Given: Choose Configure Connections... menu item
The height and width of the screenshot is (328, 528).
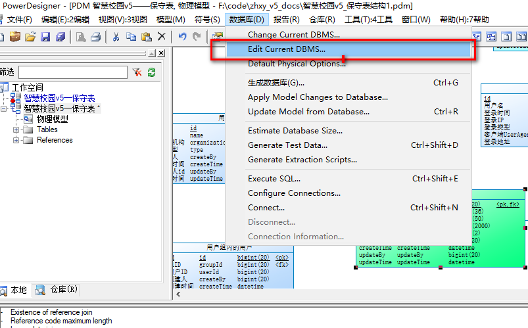Looking at the screenshot, I should pos(348,193).
